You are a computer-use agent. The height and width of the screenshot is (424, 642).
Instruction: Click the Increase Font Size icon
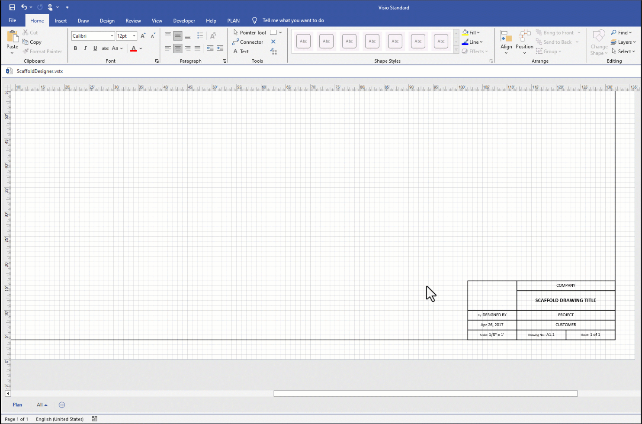click(143, 36)
